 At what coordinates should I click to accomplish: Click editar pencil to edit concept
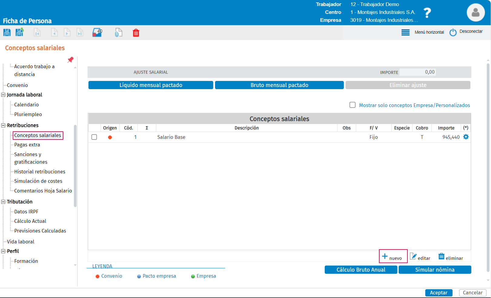click(420, 257)
